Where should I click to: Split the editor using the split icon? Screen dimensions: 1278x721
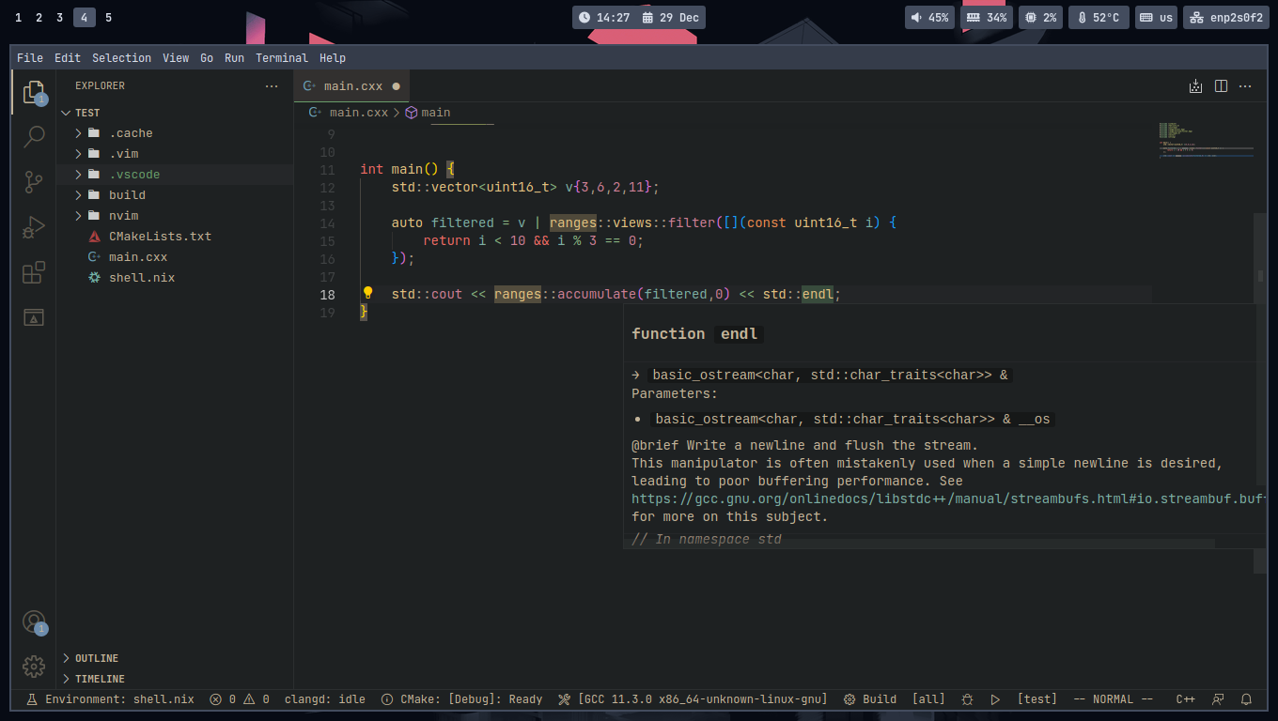[1220, 85]
